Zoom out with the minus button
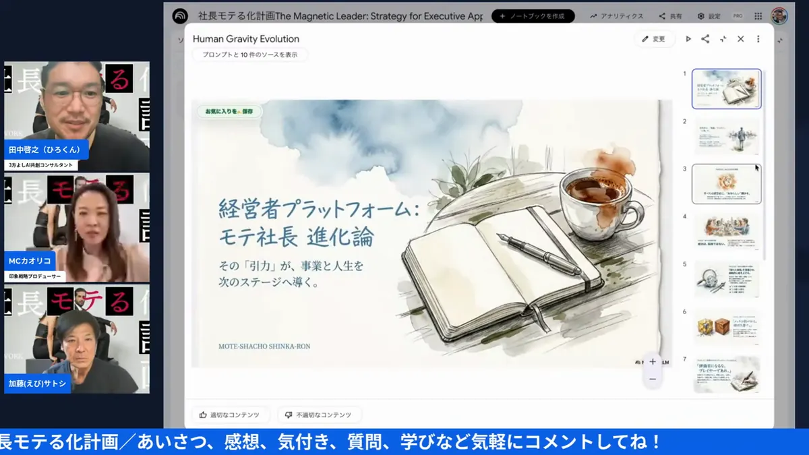 (x=652, y=380)
